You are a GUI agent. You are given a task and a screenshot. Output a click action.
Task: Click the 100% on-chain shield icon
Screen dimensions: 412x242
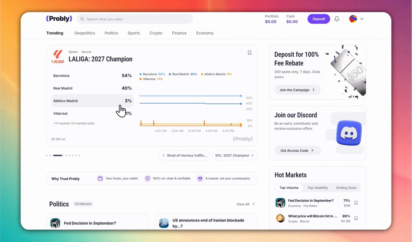(147, 178)
